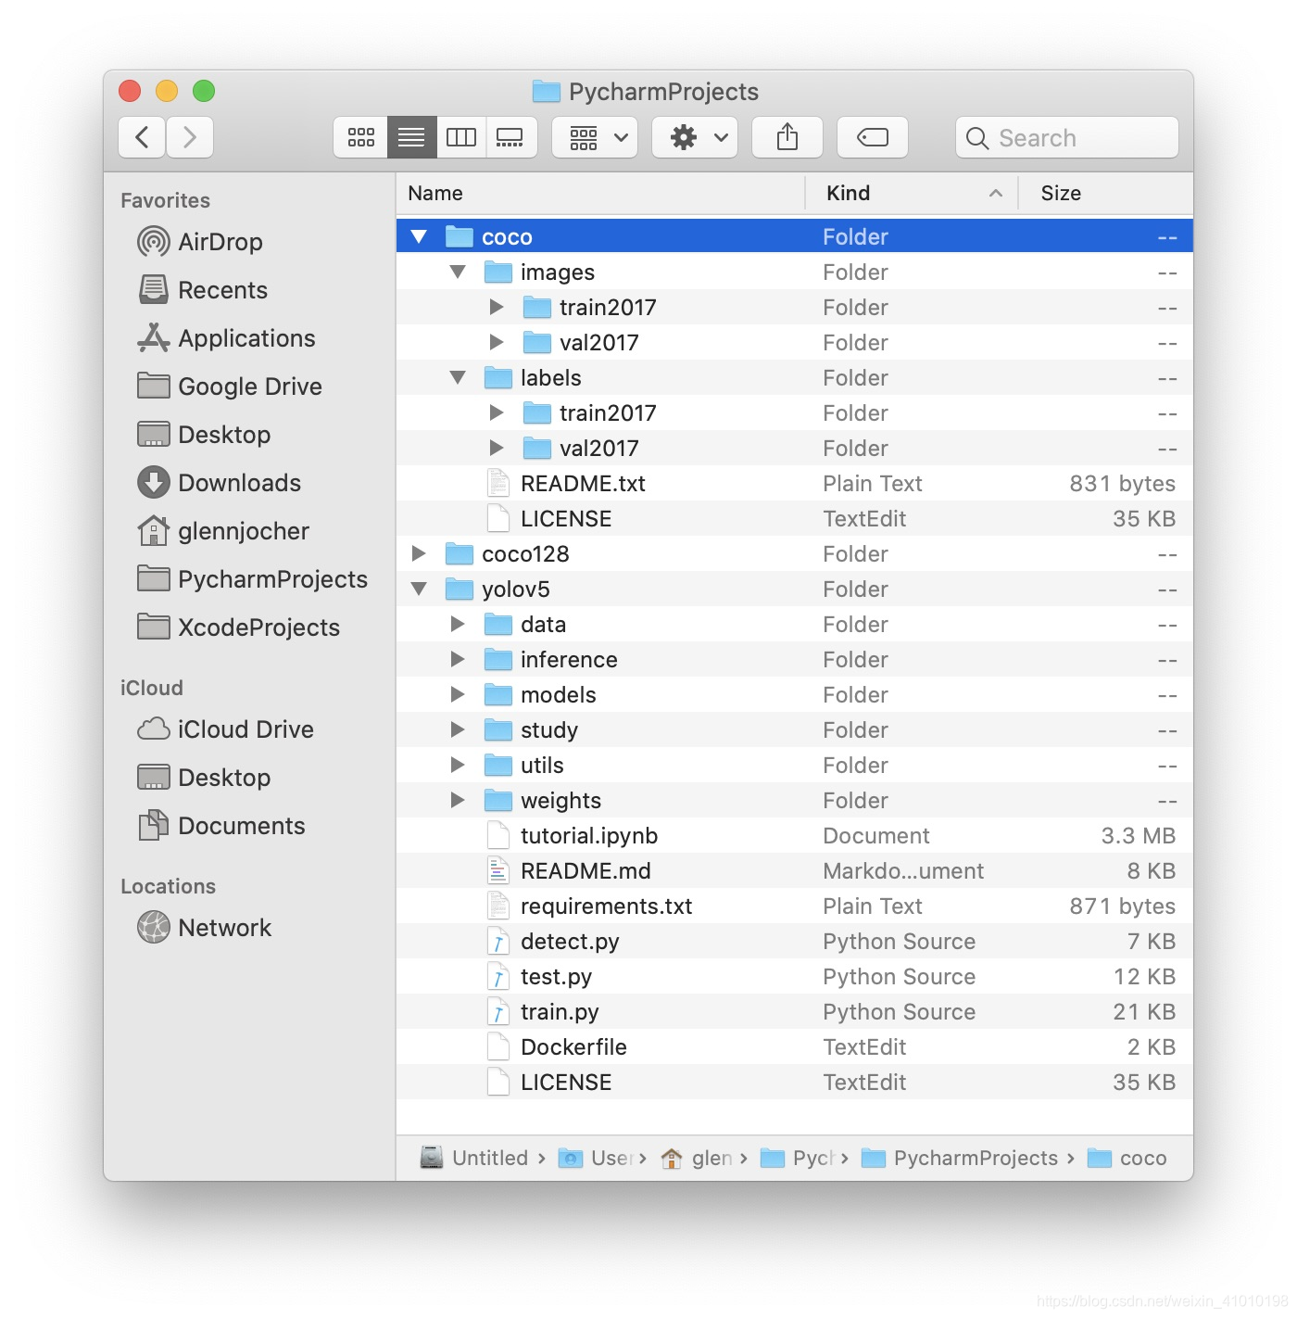Open Recents in the sidebar
The image size is (1297, 1318).
[x=203, y=290]
